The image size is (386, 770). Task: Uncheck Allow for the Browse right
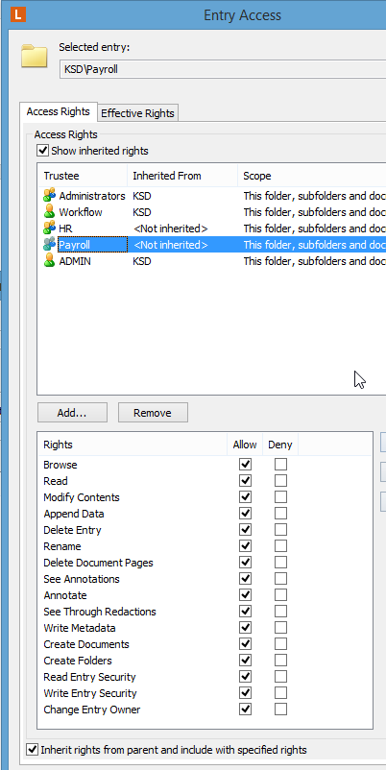click(245, 465)
